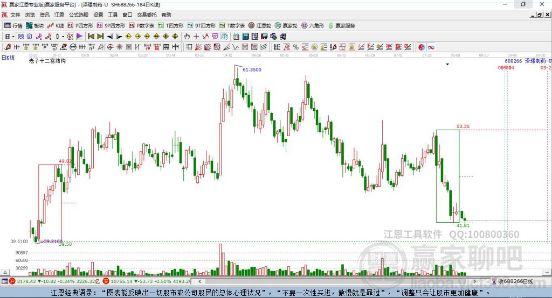
Task: Click the 61.3500 high price label
Action: 252,69
